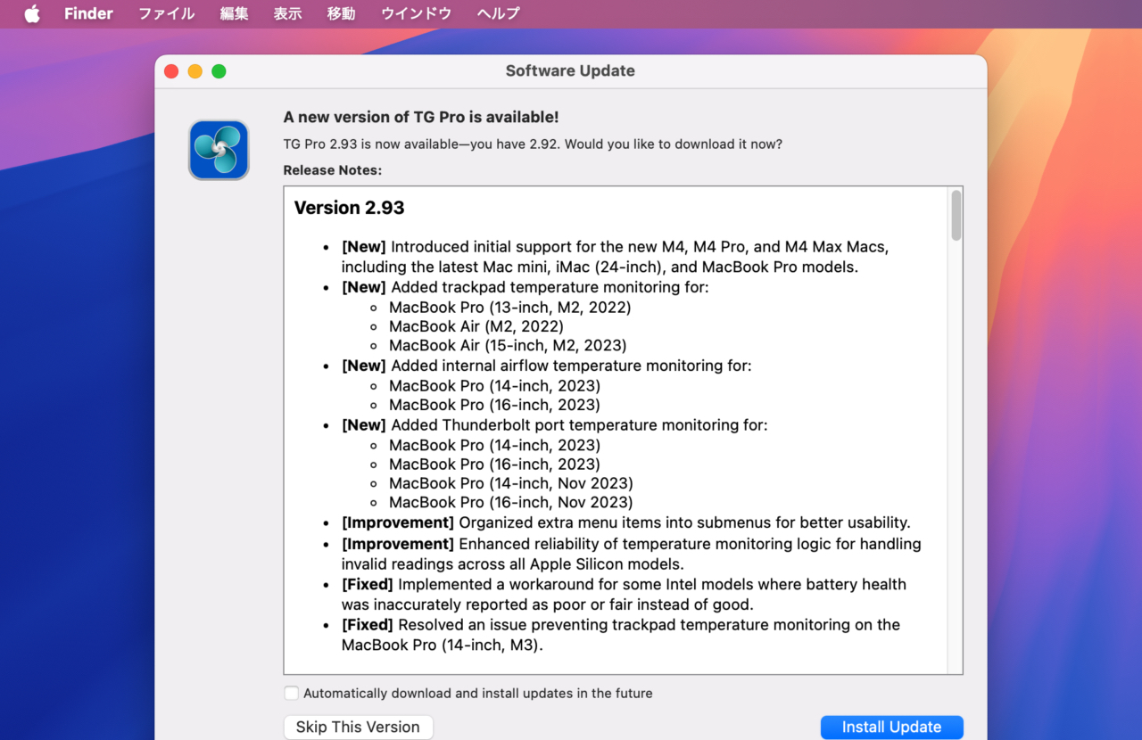Click the 'MacBook Air (M2, 2022)' line
Image resolution: width=1142 pixels, height=740 pixels.
pyautogui.click(x=476, y=326)
